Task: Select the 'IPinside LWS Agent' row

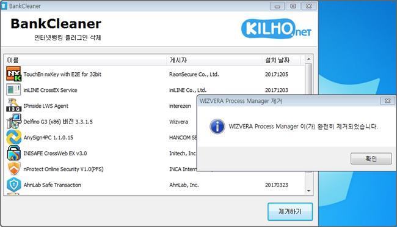Action: click(101, 105)
